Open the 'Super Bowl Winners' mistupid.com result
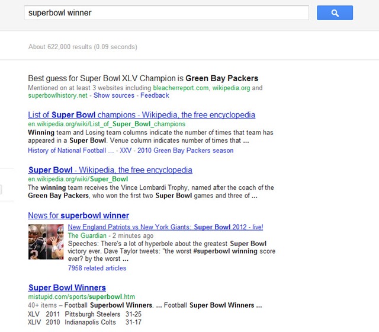 [67, 288]
